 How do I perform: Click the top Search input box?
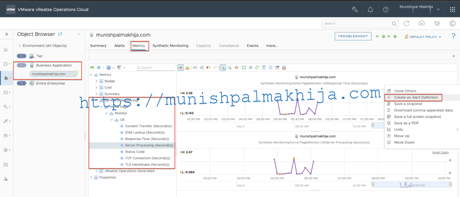[360, 23]
